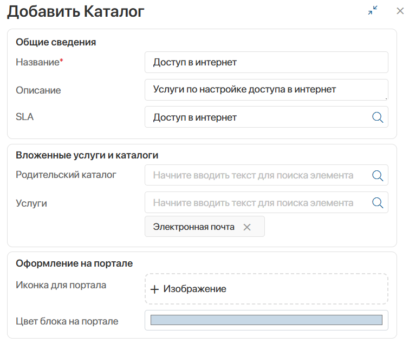Add an image via Изображение upload area

pyautogui.click(x=267, y=289)
